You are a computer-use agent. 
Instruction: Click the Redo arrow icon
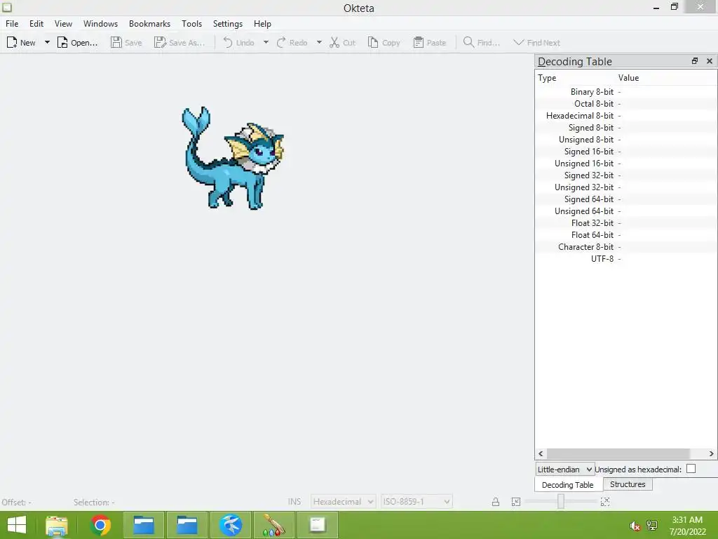tap(281, 43)
